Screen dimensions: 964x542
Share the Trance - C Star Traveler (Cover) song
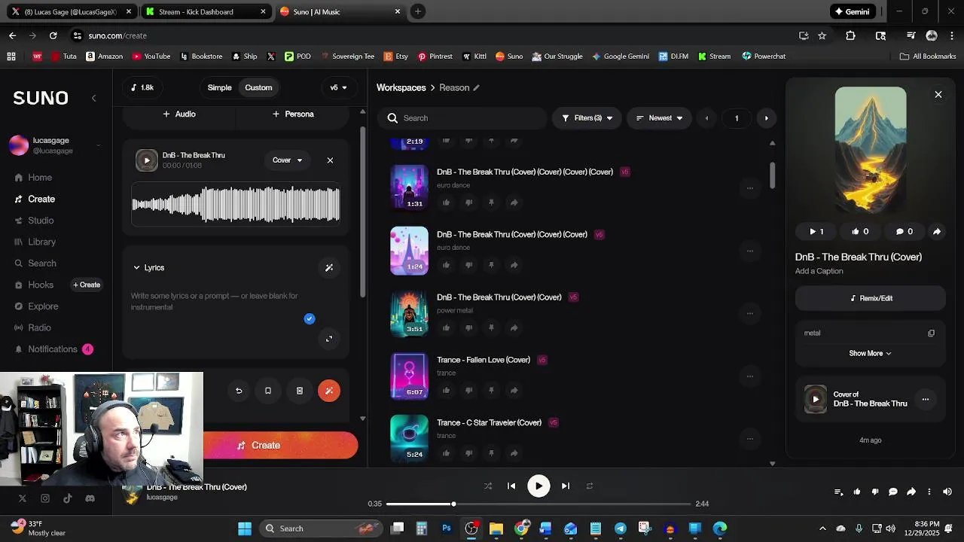coord(514,453)
